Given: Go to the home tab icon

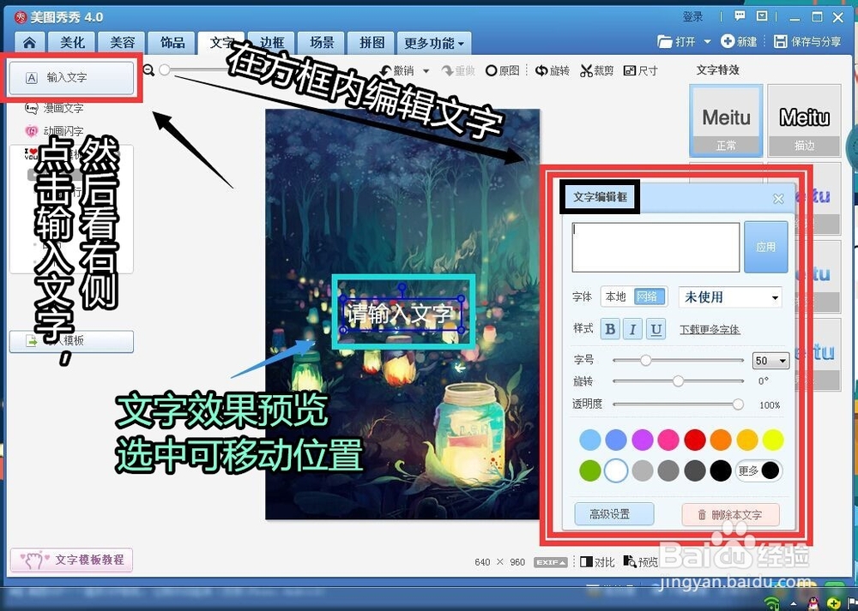Looking at the screenshot, I should (29, 43).
